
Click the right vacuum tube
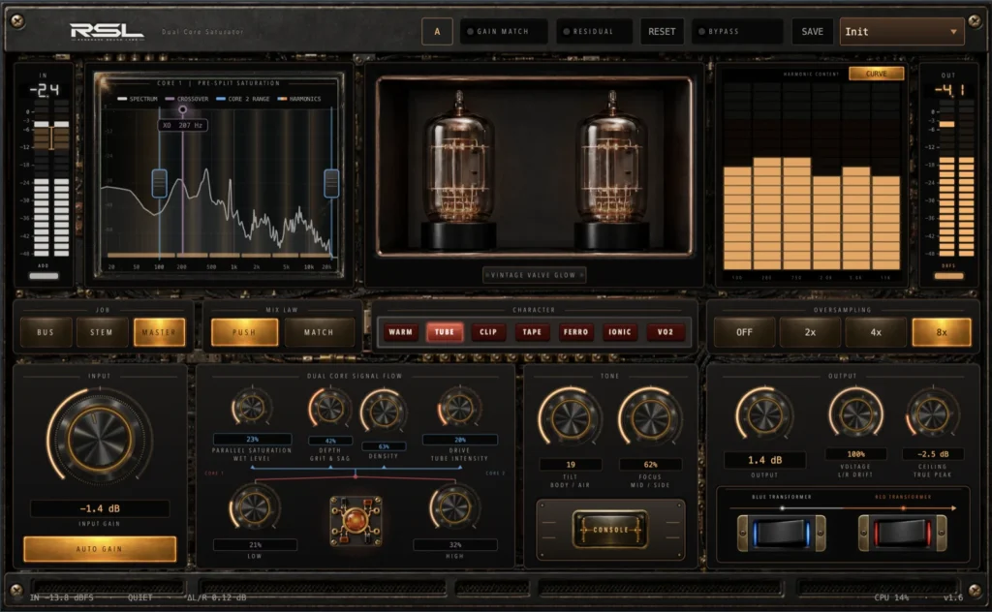(x=611, y=169)
